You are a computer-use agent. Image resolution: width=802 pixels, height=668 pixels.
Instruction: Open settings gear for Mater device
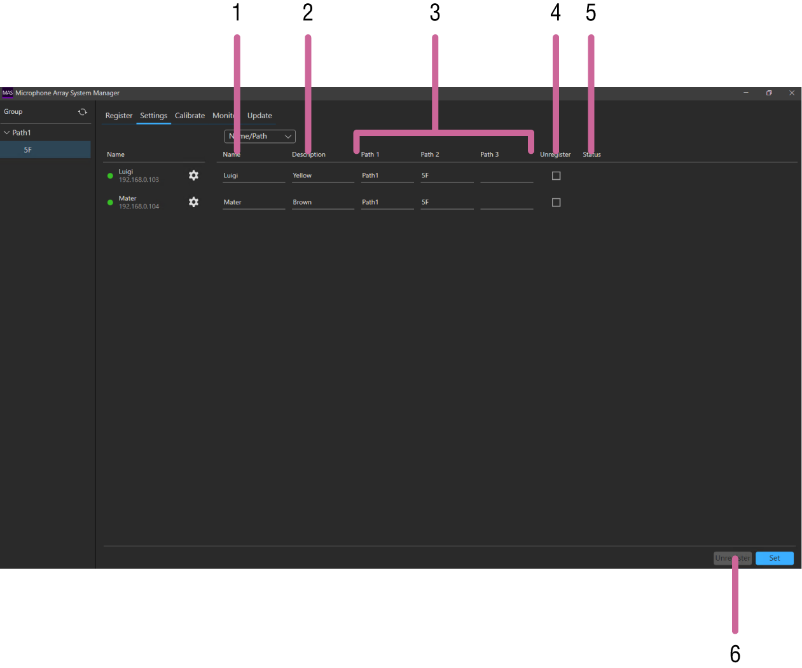tap(193, 202)
